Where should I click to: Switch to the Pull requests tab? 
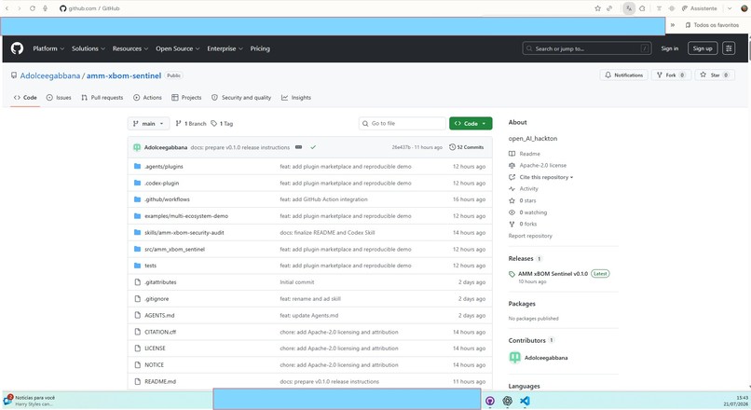click(x=102, y=97)
